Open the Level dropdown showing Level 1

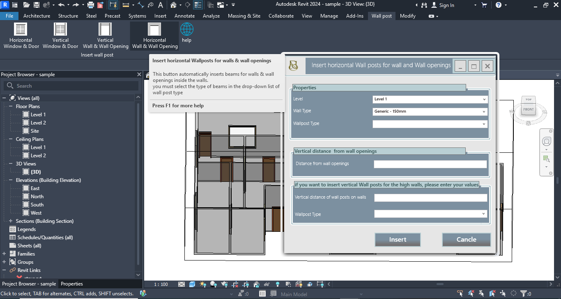click(x=430, y=99)
